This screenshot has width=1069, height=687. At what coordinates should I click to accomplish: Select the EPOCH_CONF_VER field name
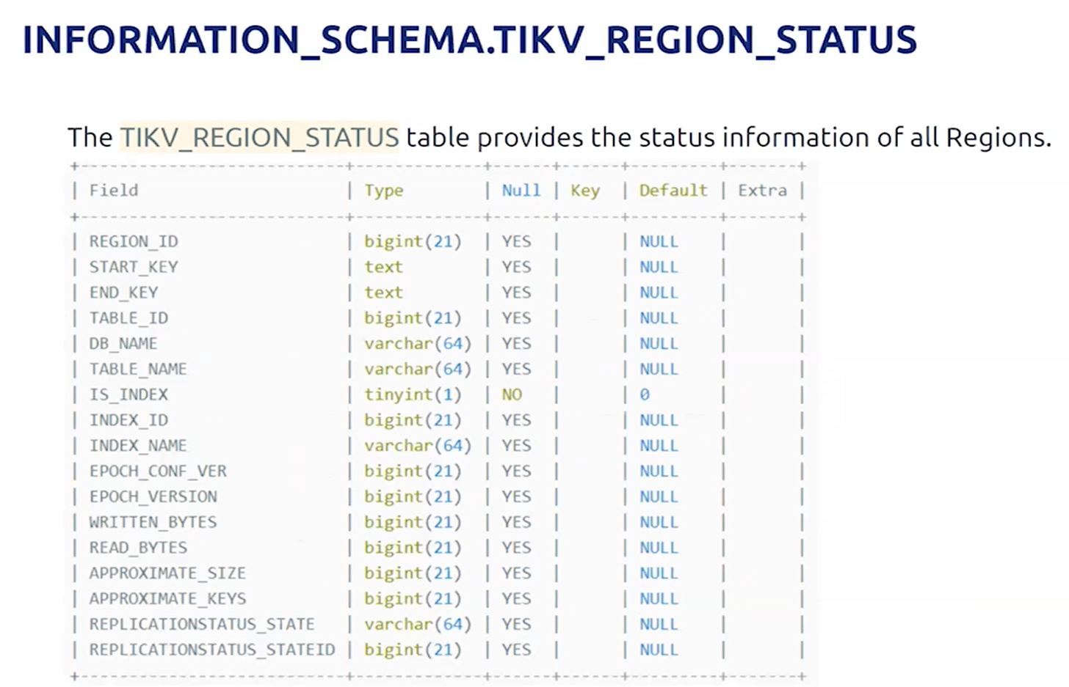[158, 471]
